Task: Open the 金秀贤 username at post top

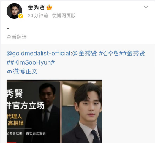Action: [36, 7]
